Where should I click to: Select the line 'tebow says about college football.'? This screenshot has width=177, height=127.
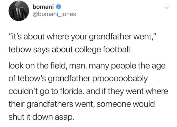70,50
